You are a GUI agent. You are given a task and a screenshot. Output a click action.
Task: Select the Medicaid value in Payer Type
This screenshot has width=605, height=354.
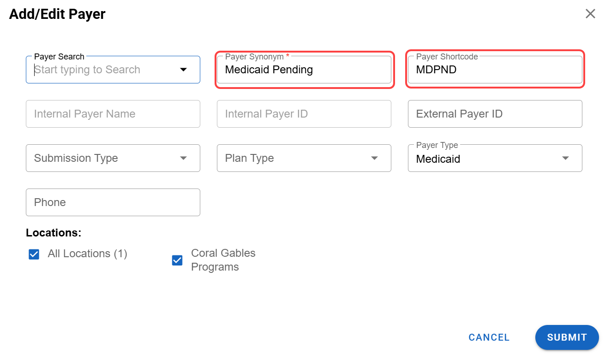pyautogui.click(x=438, y=159)
